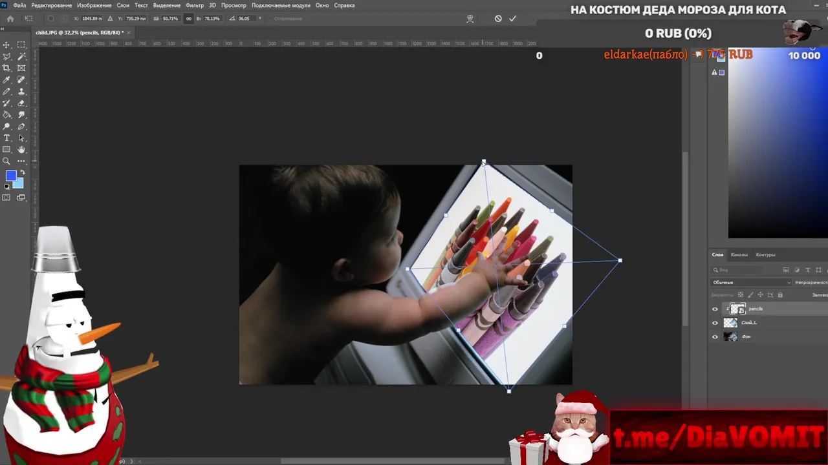The image size is (828, 465).
Task: Select the Clone Stamp tool
Action: point(21,91)
